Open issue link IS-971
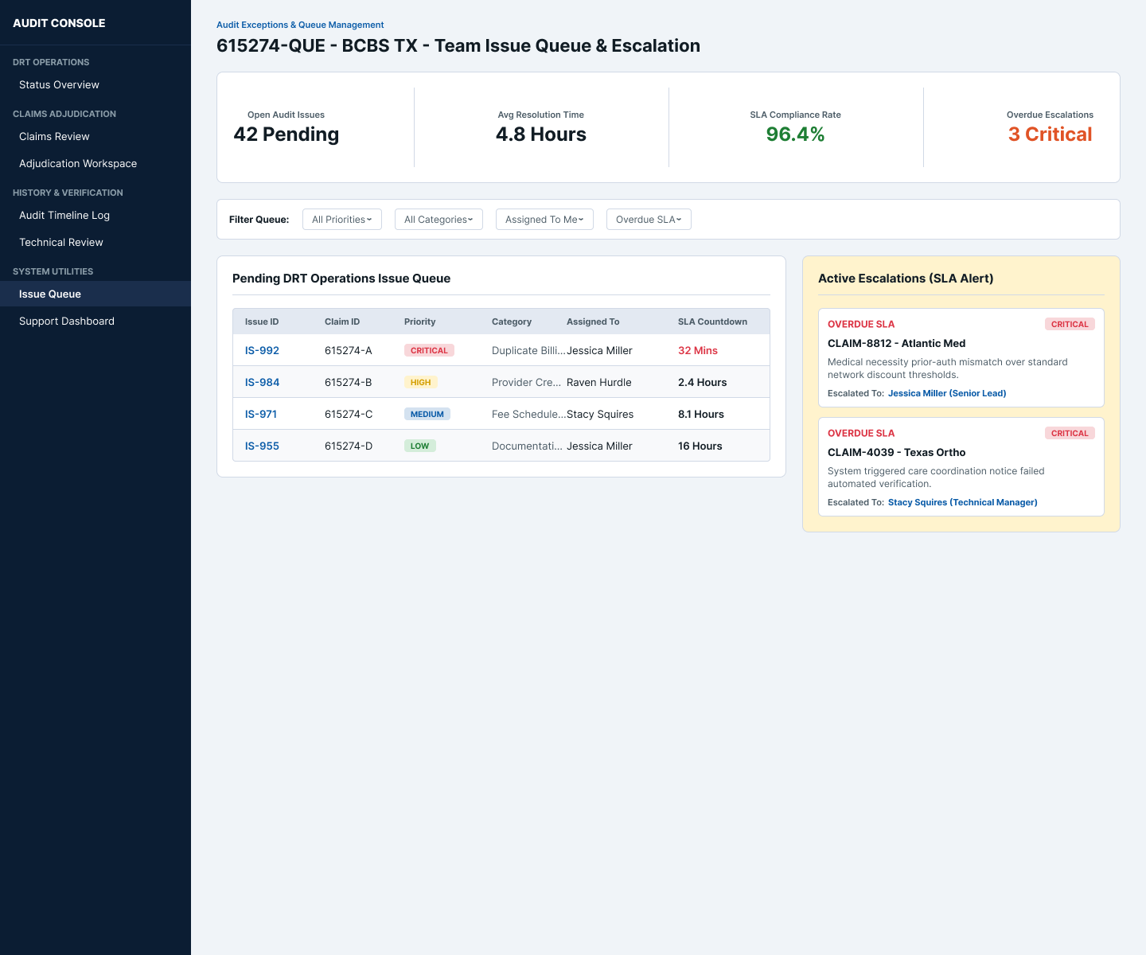1146x955 pixels. point(261,414)
